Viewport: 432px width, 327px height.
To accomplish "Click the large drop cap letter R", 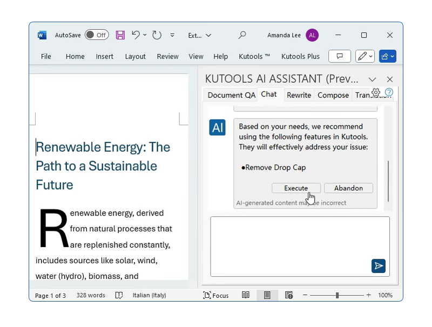I will (x=53, y=229).
